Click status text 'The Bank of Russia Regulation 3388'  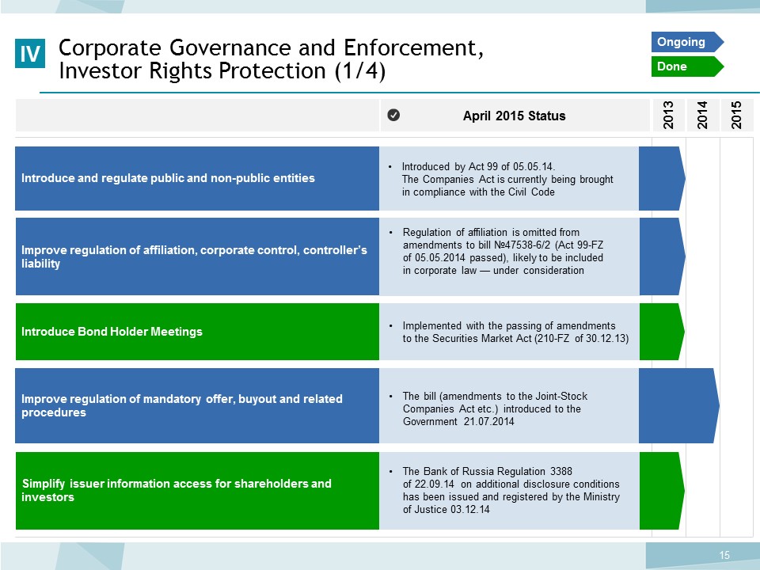(511, 490)
